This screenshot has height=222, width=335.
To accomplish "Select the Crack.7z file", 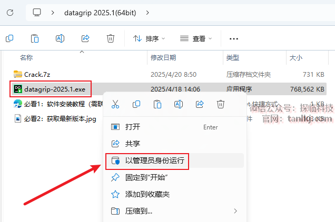I will [37, 75].
